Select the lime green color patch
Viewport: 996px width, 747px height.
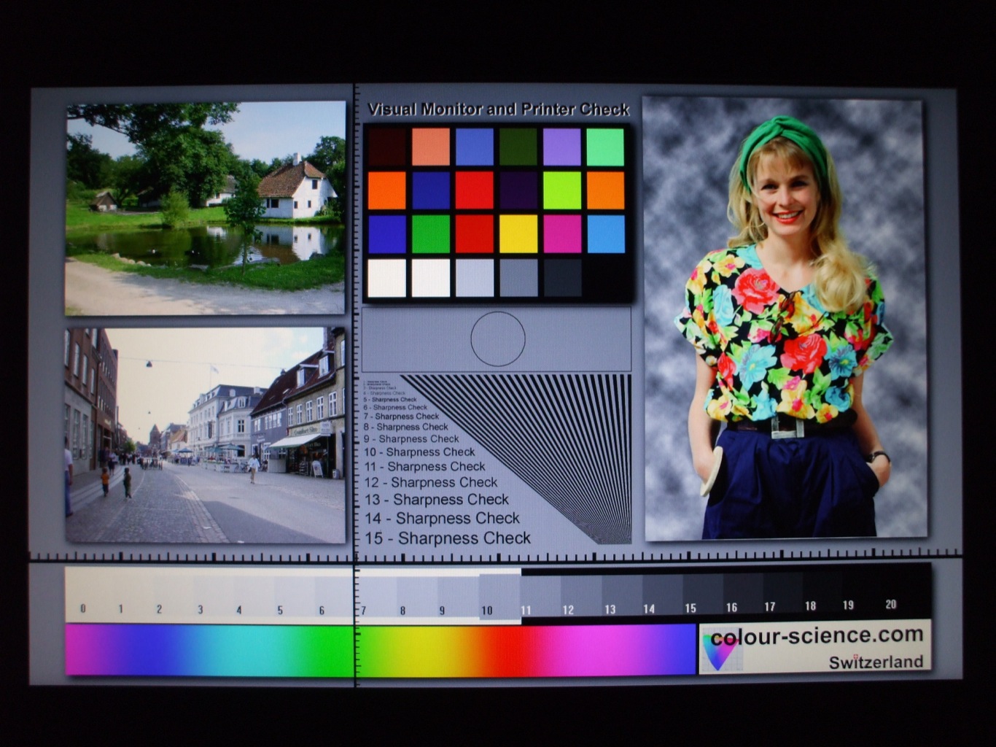pos(562,190)
